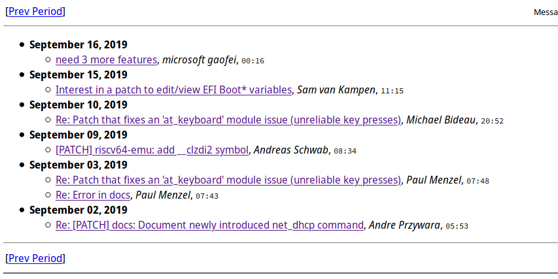Open "need 3 more features" message
This screenshot has width=558, height=279.
[x=106, y=60]
